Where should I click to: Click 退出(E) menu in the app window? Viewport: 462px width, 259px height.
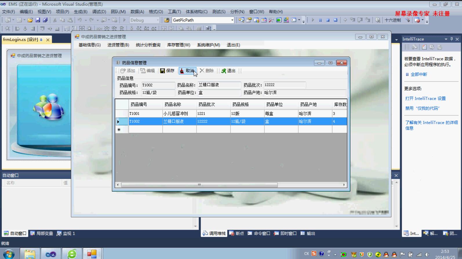pyautogui.click(x=233, y=45)
